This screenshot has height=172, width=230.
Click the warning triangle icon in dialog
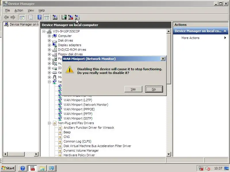(70, 70)
